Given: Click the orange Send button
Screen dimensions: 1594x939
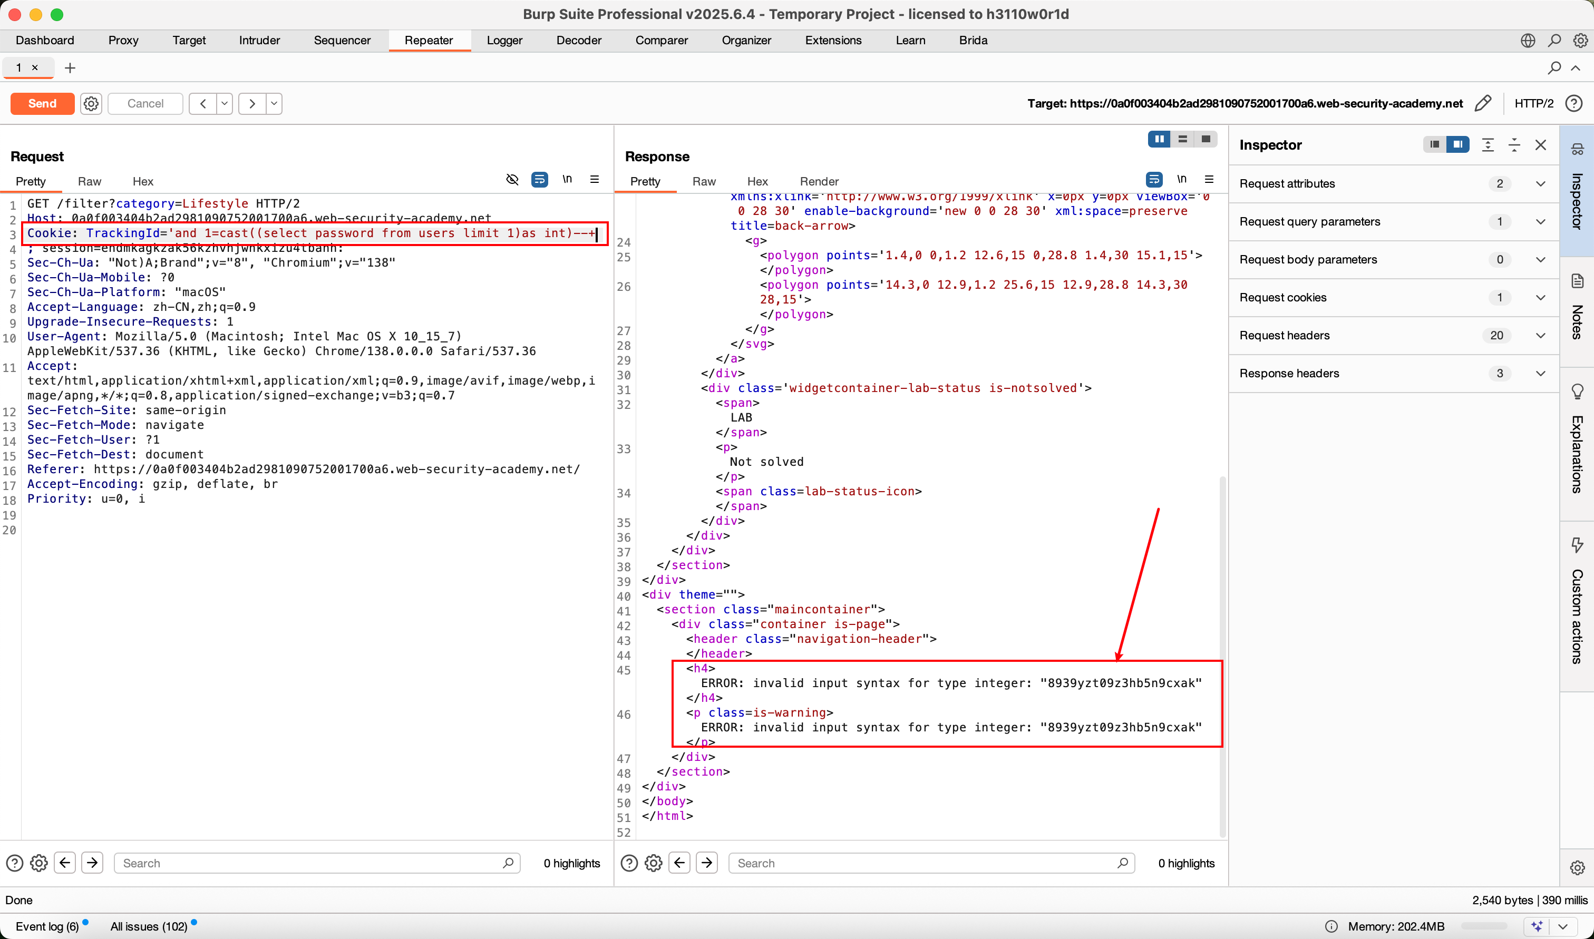Looking at the screenshot, I should click(x=42, y=103).
